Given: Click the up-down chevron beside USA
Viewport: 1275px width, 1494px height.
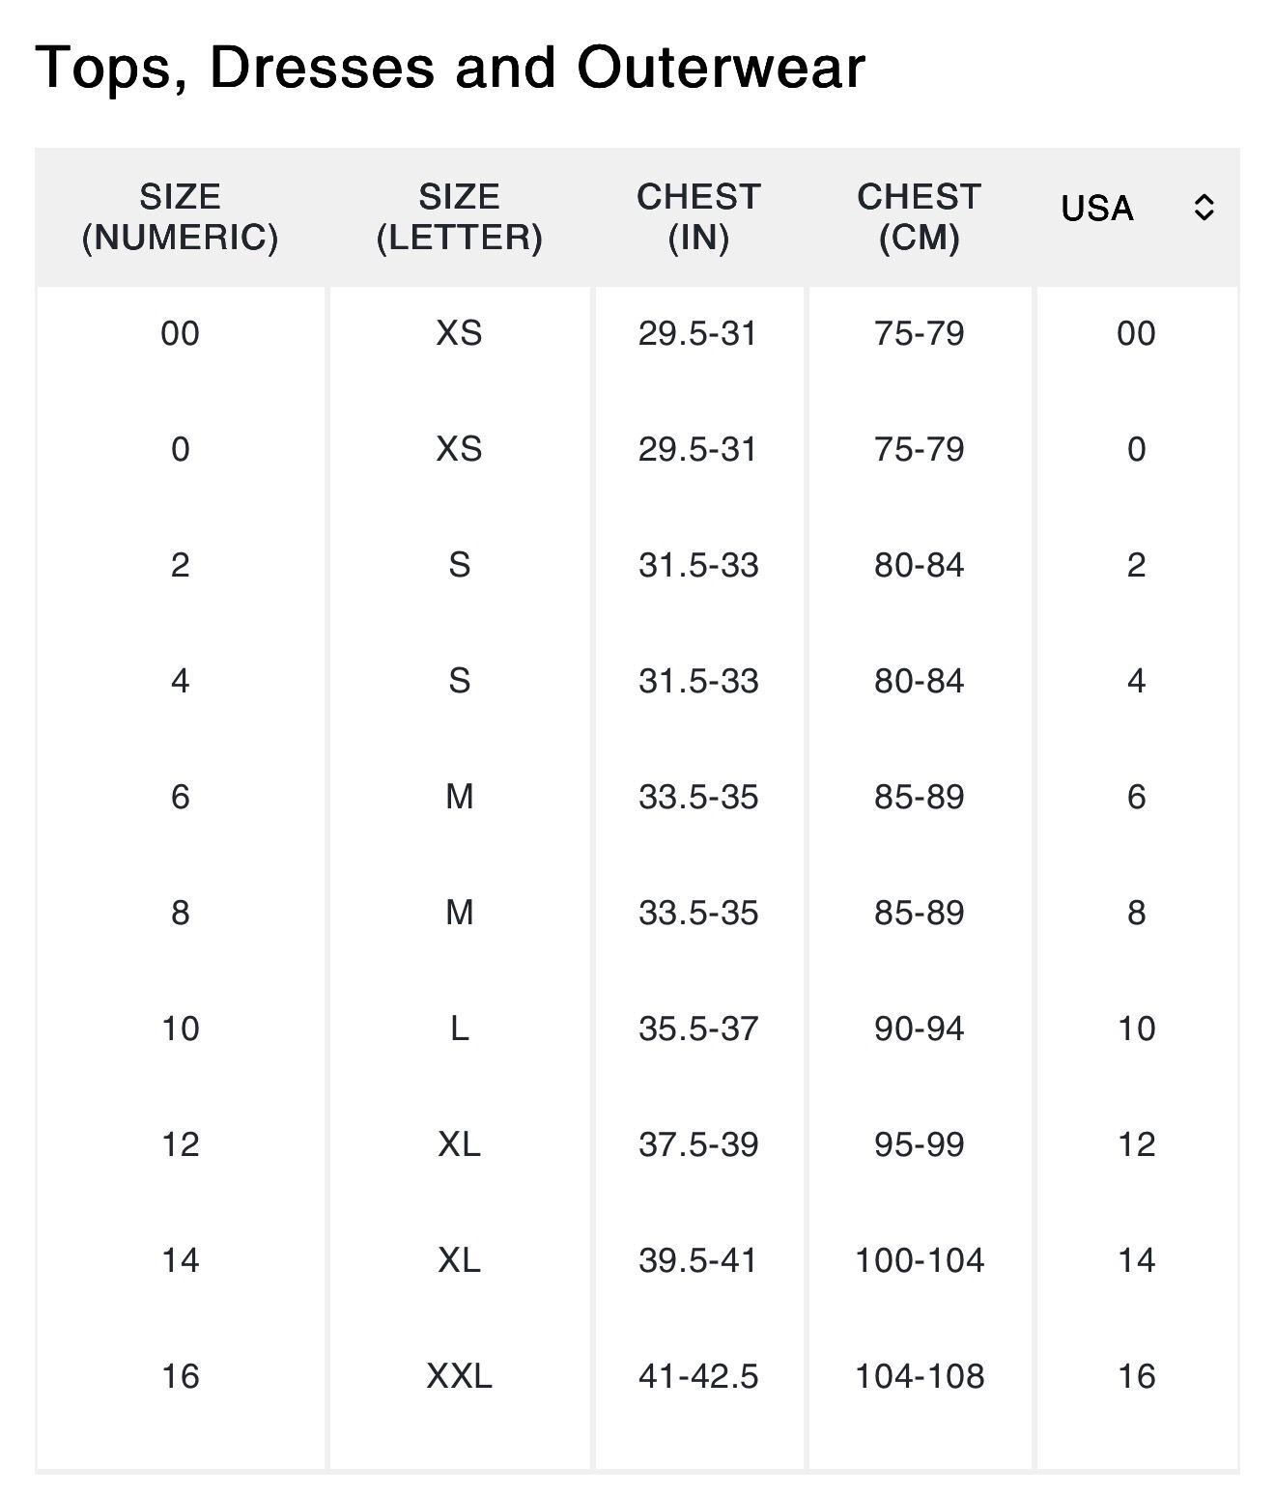Looking at the screenshot, I should (x=1204, y=208).
